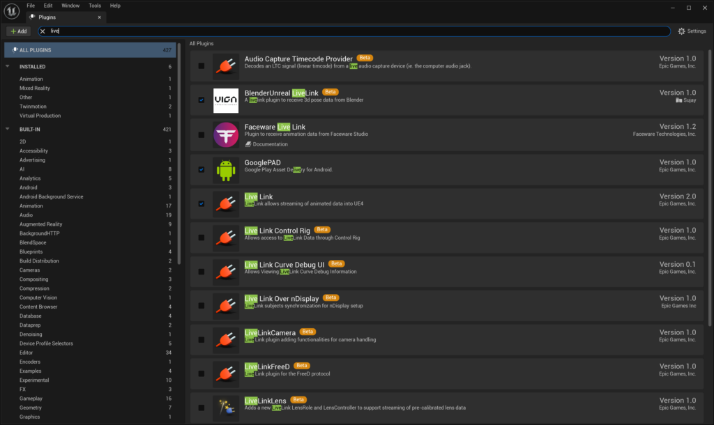Viewport: 714px width, 425px height.
Task: Select the Plugins tab
Action: (x=65, y=17)
